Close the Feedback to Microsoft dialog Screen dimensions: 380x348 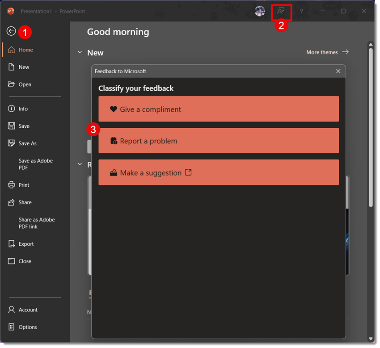[338, 71]
